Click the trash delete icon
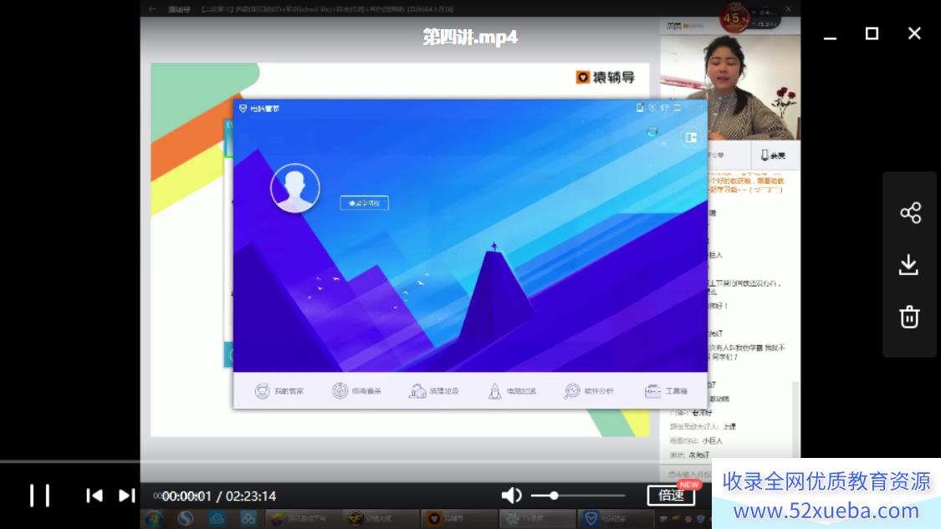This screenshot has height=529, width=941. 909,317
